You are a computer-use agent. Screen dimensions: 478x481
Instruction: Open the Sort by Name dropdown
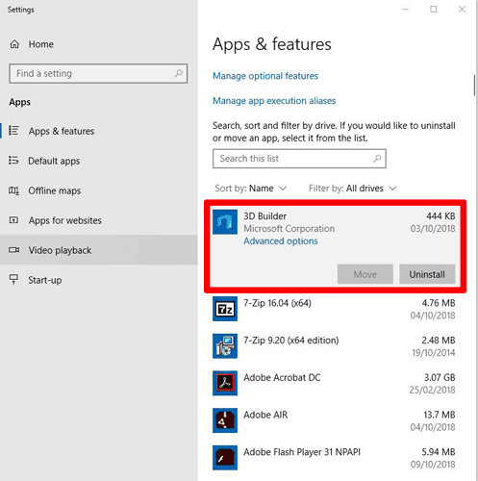tap(251, 189)
